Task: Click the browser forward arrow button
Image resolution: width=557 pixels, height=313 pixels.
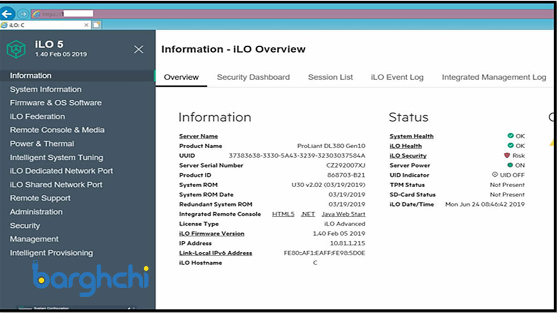Action: tap(23, 14)
